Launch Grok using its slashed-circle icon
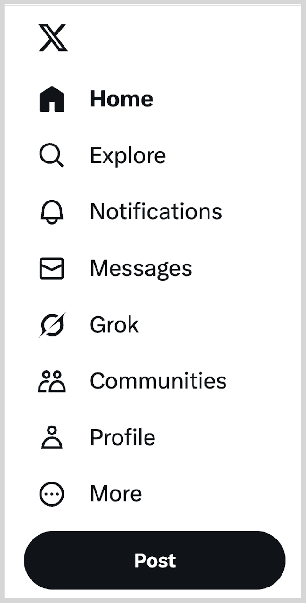Viewport: 306px width, 603px height. pyautogui.click(x=52, y=325)
